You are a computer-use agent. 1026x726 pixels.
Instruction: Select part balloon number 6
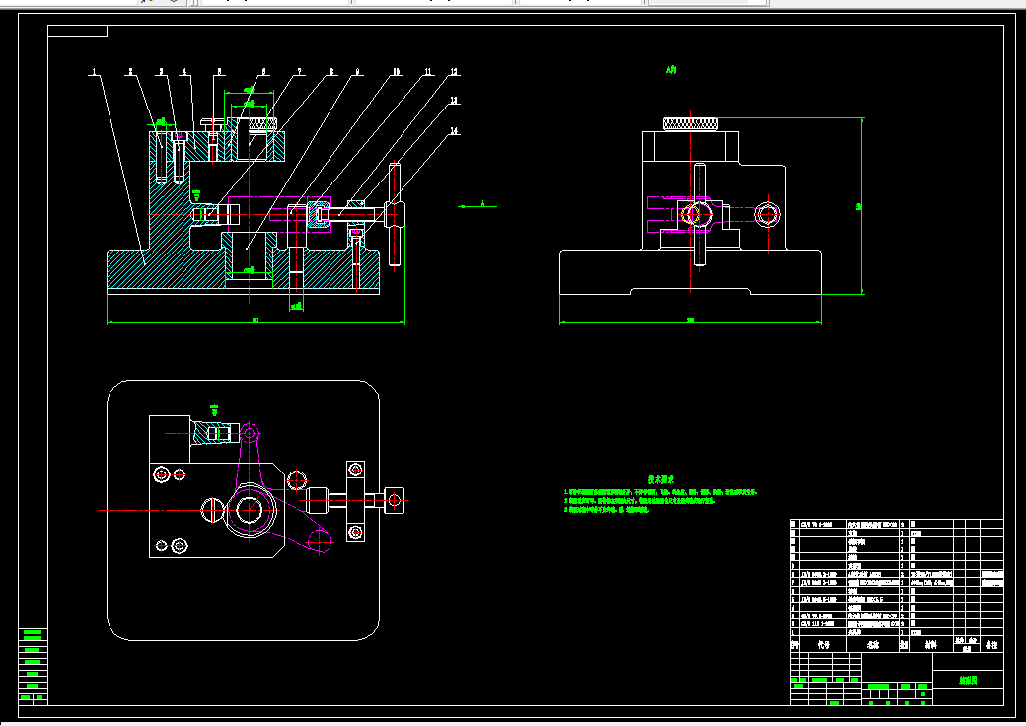[264, 72]
